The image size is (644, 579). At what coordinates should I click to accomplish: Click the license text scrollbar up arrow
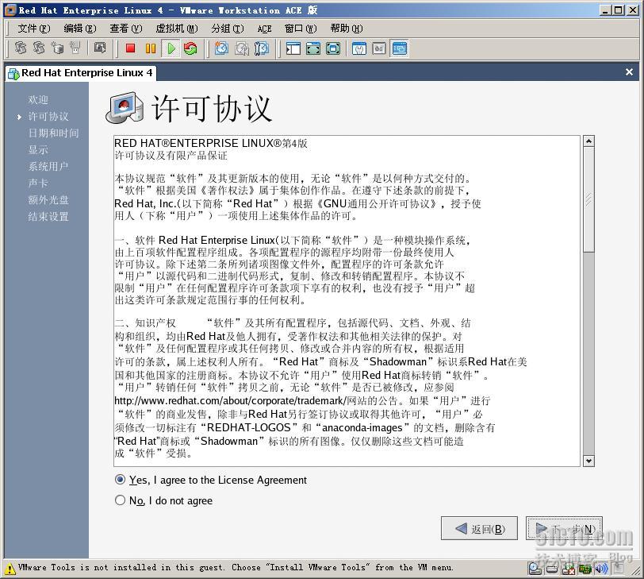pyautogui.click(x=588, y=141)
